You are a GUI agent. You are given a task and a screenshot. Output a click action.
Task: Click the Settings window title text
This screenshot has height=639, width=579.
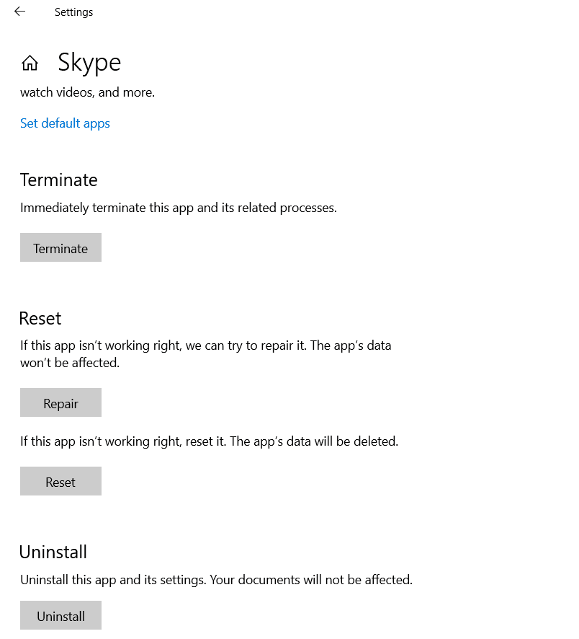point(73,12)
